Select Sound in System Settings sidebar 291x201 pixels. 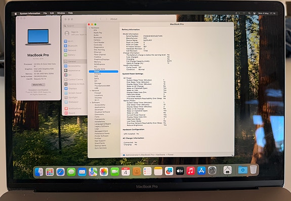point(75,113)
